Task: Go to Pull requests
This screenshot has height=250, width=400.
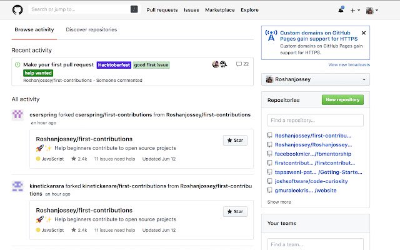Action: pos(162,10)
